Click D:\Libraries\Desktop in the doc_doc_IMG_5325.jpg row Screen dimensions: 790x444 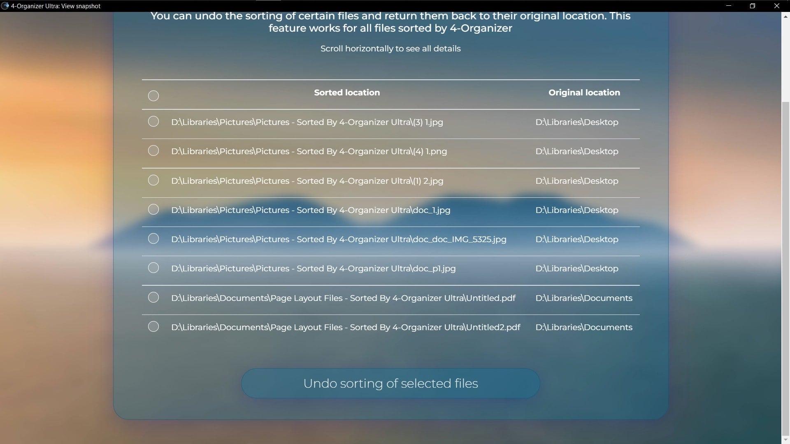[577, 239]
